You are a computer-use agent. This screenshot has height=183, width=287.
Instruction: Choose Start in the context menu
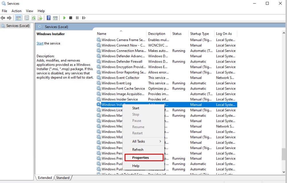click(x=143, y=108)
